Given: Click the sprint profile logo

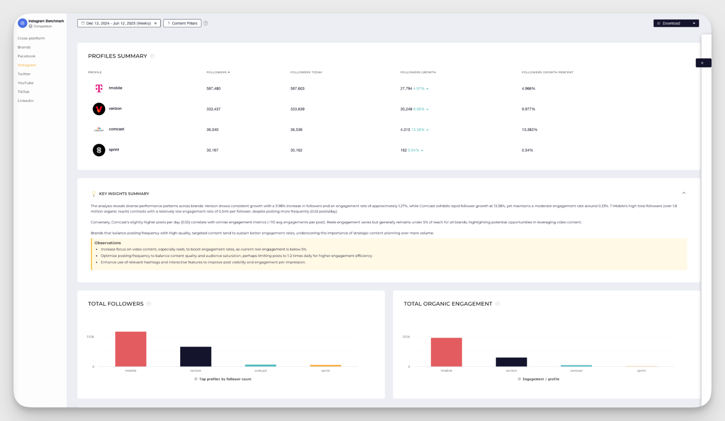Looking at the screenshot, I should (x=99, y=150).
